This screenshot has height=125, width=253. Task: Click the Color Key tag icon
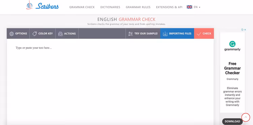[x=34, y=33]
